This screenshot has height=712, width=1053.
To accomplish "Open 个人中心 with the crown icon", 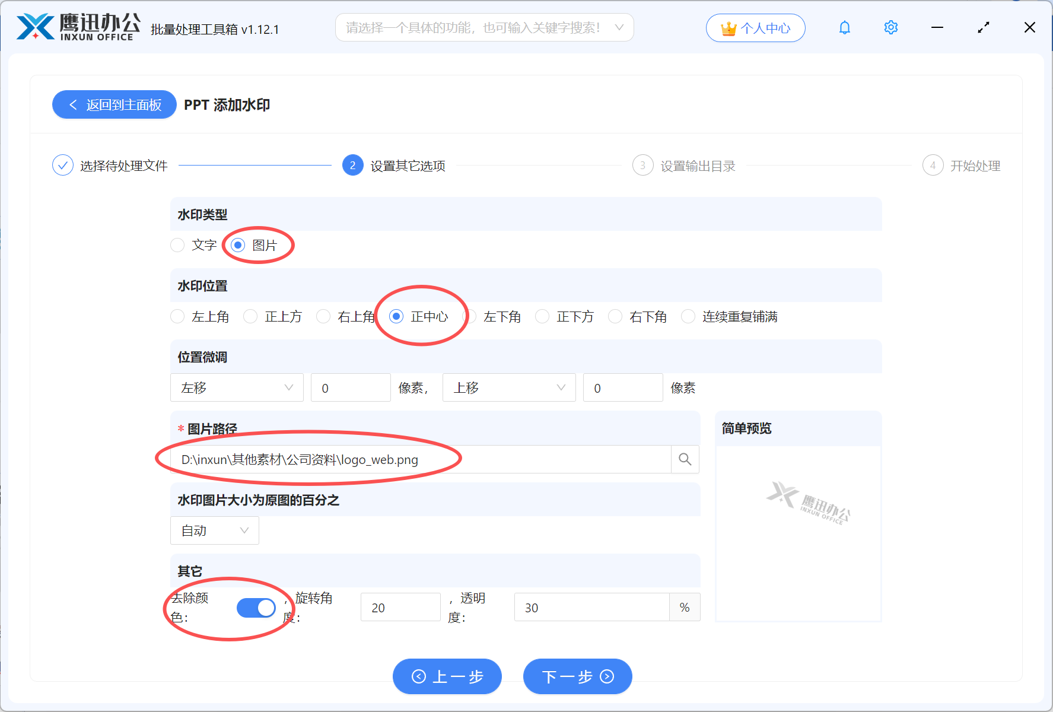I will click(755, 27).
